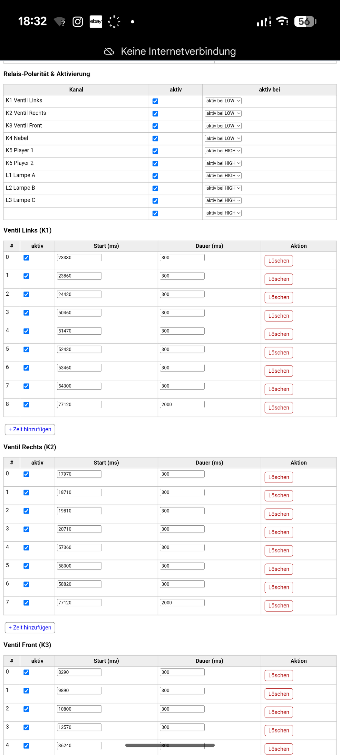Tap the loading spinner notification icon
This screenshot has width=340, height=755.
click(114, 22)
